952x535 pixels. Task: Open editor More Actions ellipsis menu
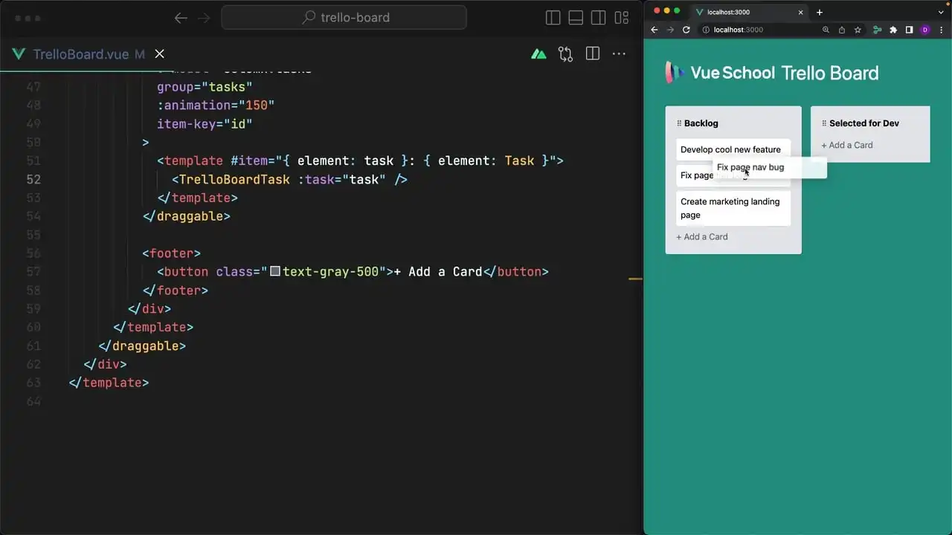[x=619, y=53]
